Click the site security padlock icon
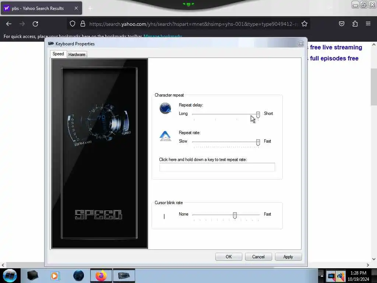 pos(83,24)
